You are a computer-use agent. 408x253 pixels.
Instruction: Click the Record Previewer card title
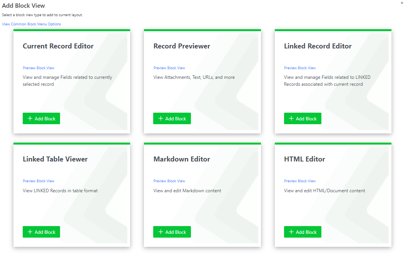[x=182, y=46]
